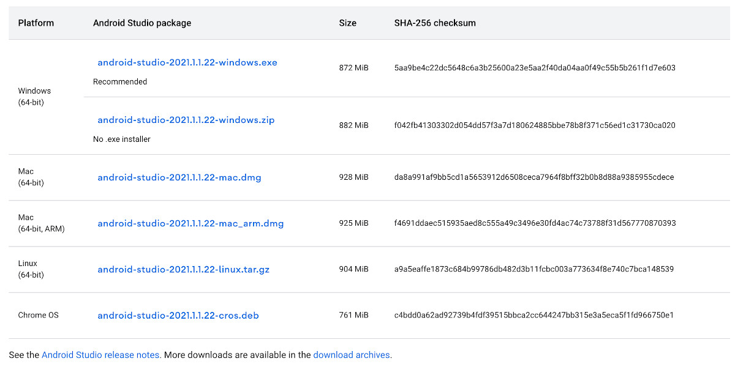The height and width of the screenshot is (378, 735).
Task: Open the download archives link
Action: 352,355
